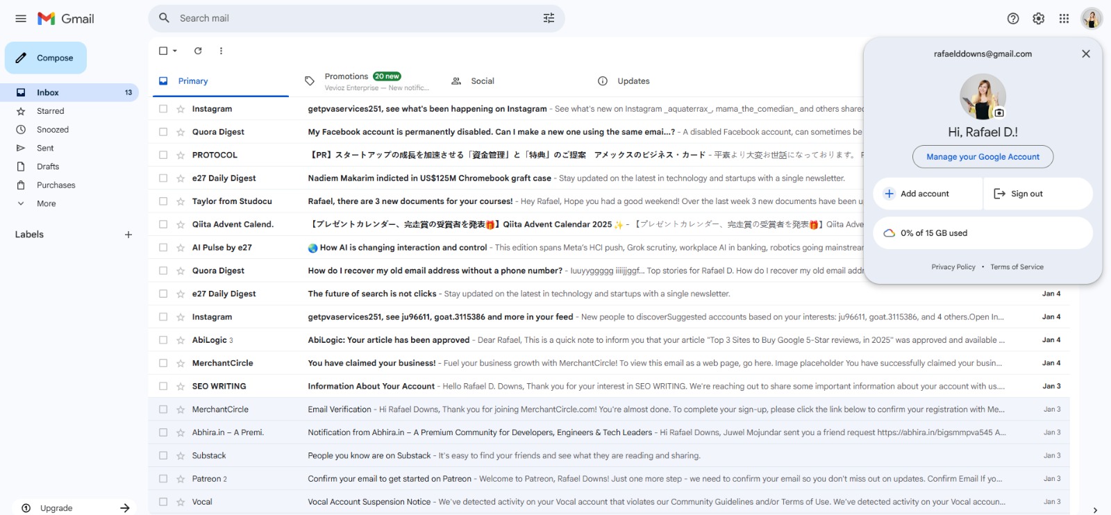Screen dimensions: 1111x515
Task: Select the PROTOCOL email checkbox
Action: pyautogui.click(x=163, y=155)
